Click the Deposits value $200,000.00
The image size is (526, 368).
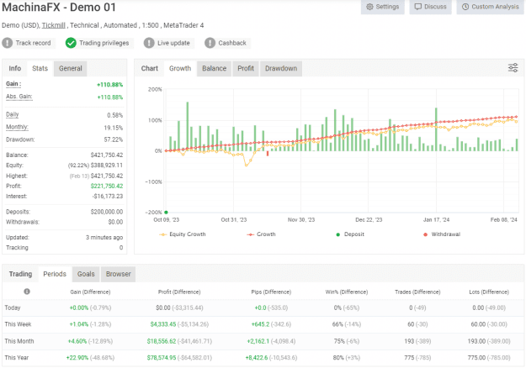[x=107, y=212]
